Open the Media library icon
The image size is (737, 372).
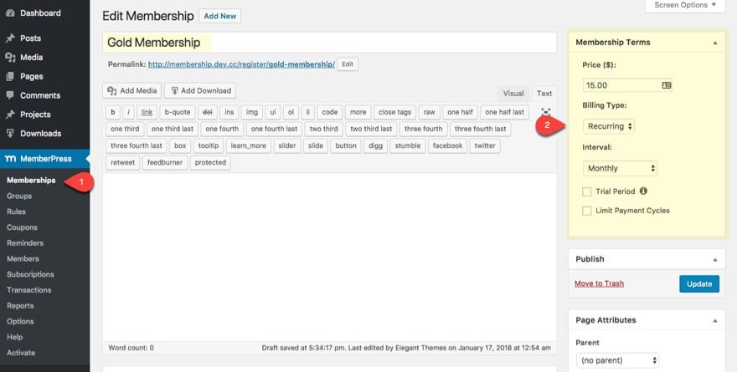[10, 57]
